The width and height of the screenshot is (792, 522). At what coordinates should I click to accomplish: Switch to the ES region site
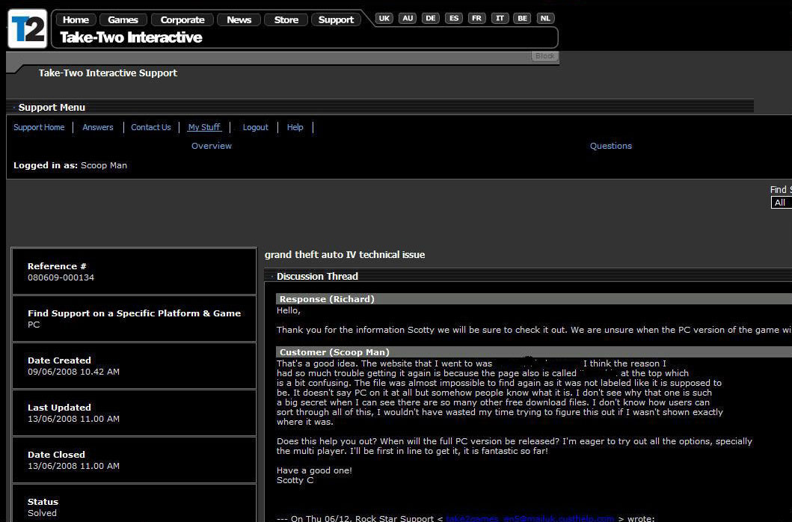coord(453,18)
